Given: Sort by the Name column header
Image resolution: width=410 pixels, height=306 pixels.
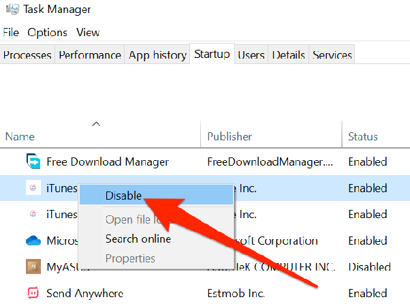Looking at the screenshot, I should click(x=20, y=136).
